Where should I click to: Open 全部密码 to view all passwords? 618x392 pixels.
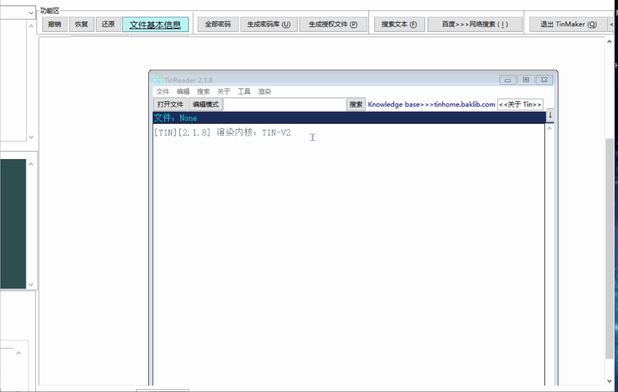coord(218,24)
